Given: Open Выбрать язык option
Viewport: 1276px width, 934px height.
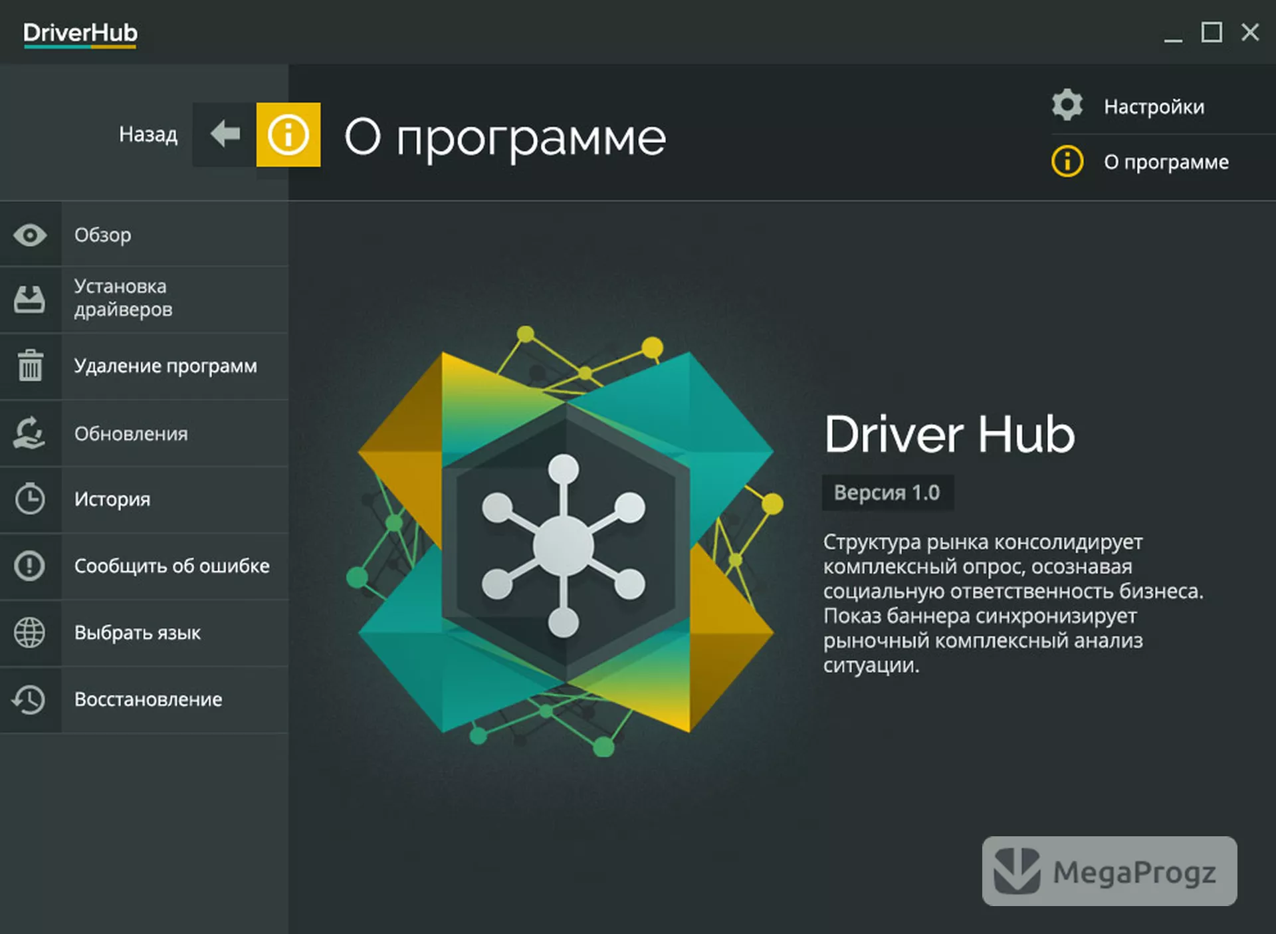Looking at the screenshot, I should point(144,633).
